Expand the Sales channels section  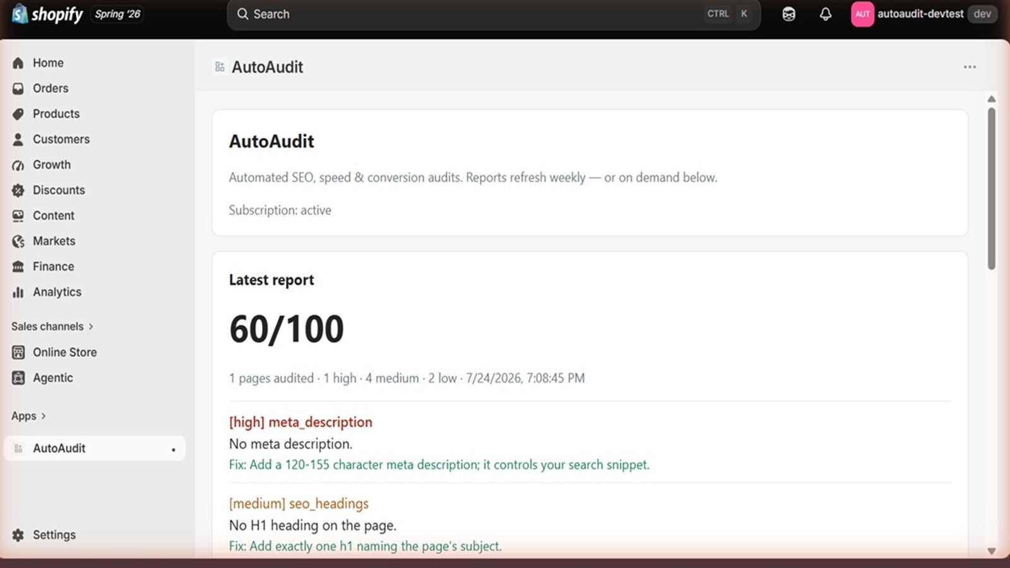pos(52,326)
